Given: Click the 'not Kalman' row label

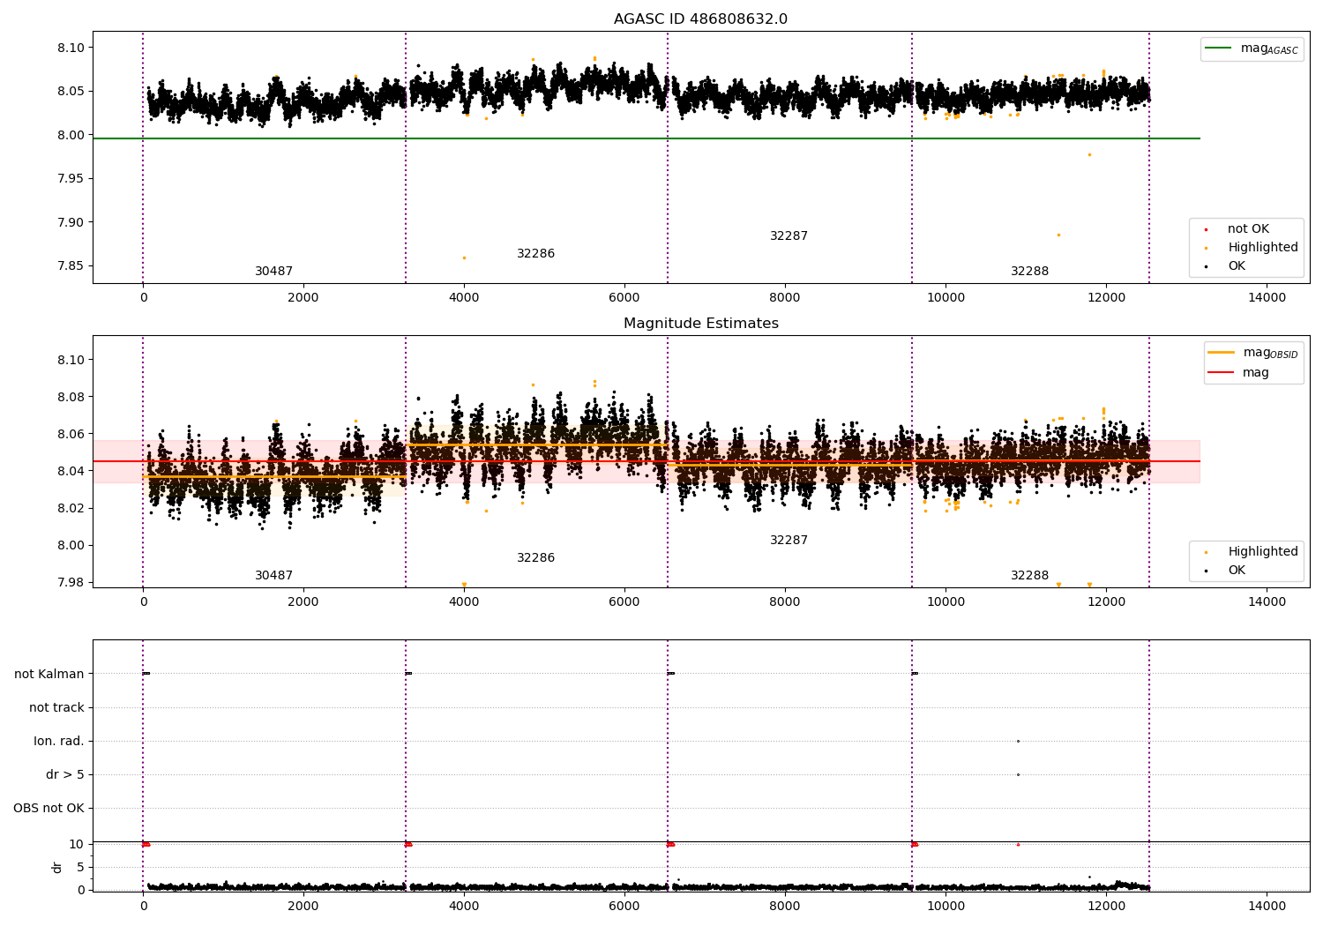Looking at the screenshot, I should coord(49,675).
